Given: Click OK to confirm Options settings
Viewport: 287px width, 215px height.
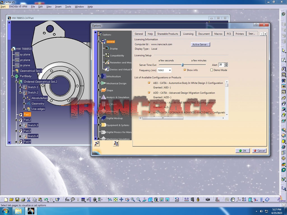Looking at the screenshot, I should [x=242, y=150].
